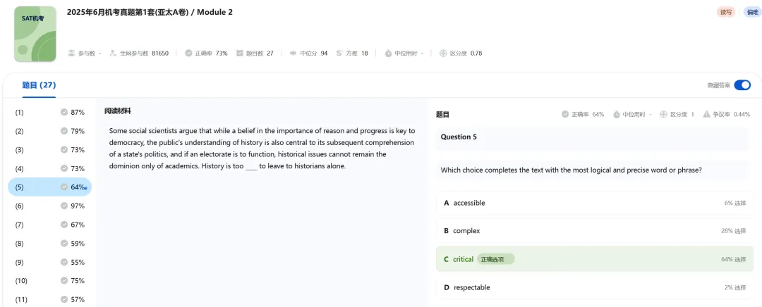Click the 正确率 73% checkmark icon
Screen dimensions: 762x307
tap(188, 54)
